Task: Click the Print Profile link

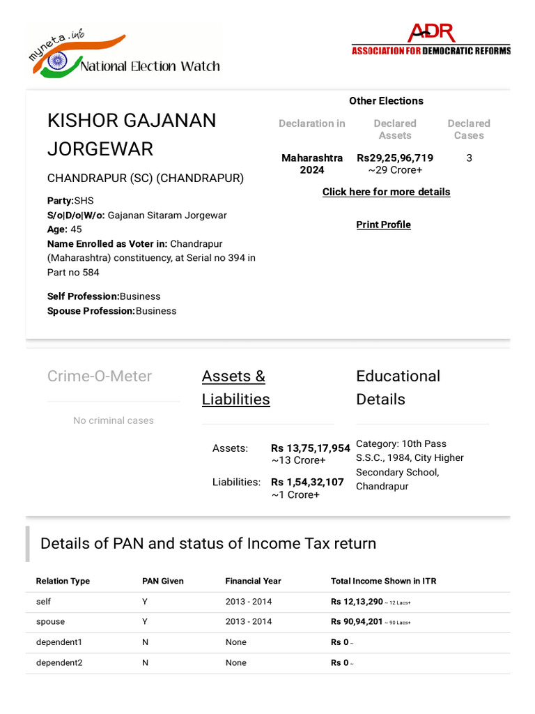Action: [384, 225]
